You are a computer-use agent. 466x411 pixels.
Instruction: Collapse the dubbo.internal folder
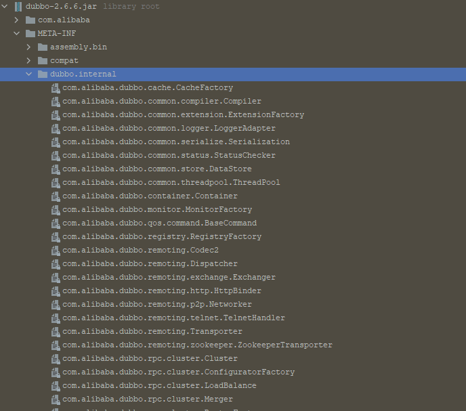point(29,74)
